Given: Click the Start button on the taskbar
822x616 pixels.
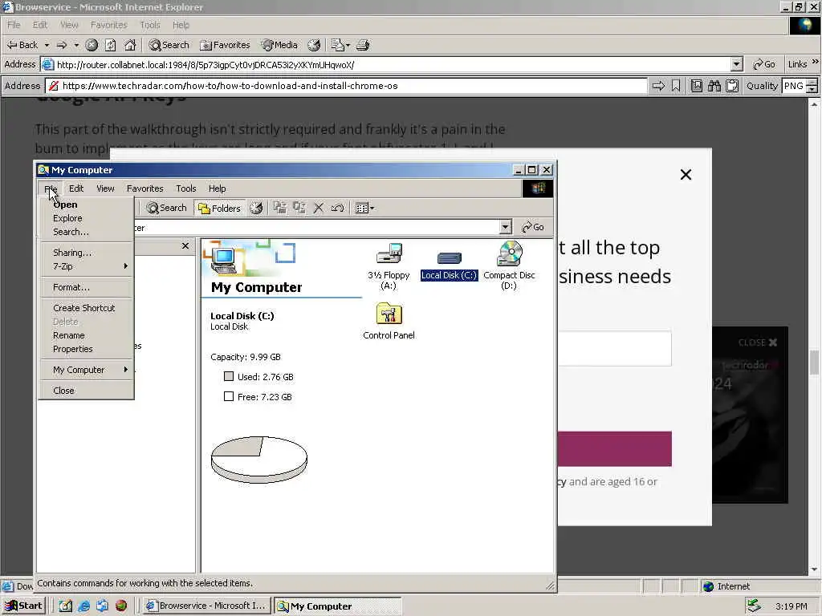Looking at the screenshot, I should click(x=24, y=606).
